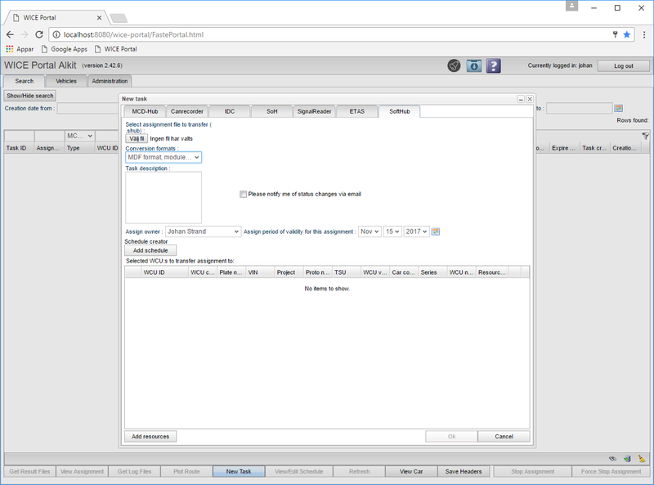Open the Assign owner dropdown

(x=203, y=231)
